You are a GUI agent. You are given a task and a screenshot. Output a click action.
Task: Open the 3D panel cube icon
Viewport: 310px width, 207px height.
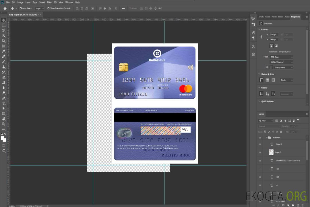pos(253,54)
